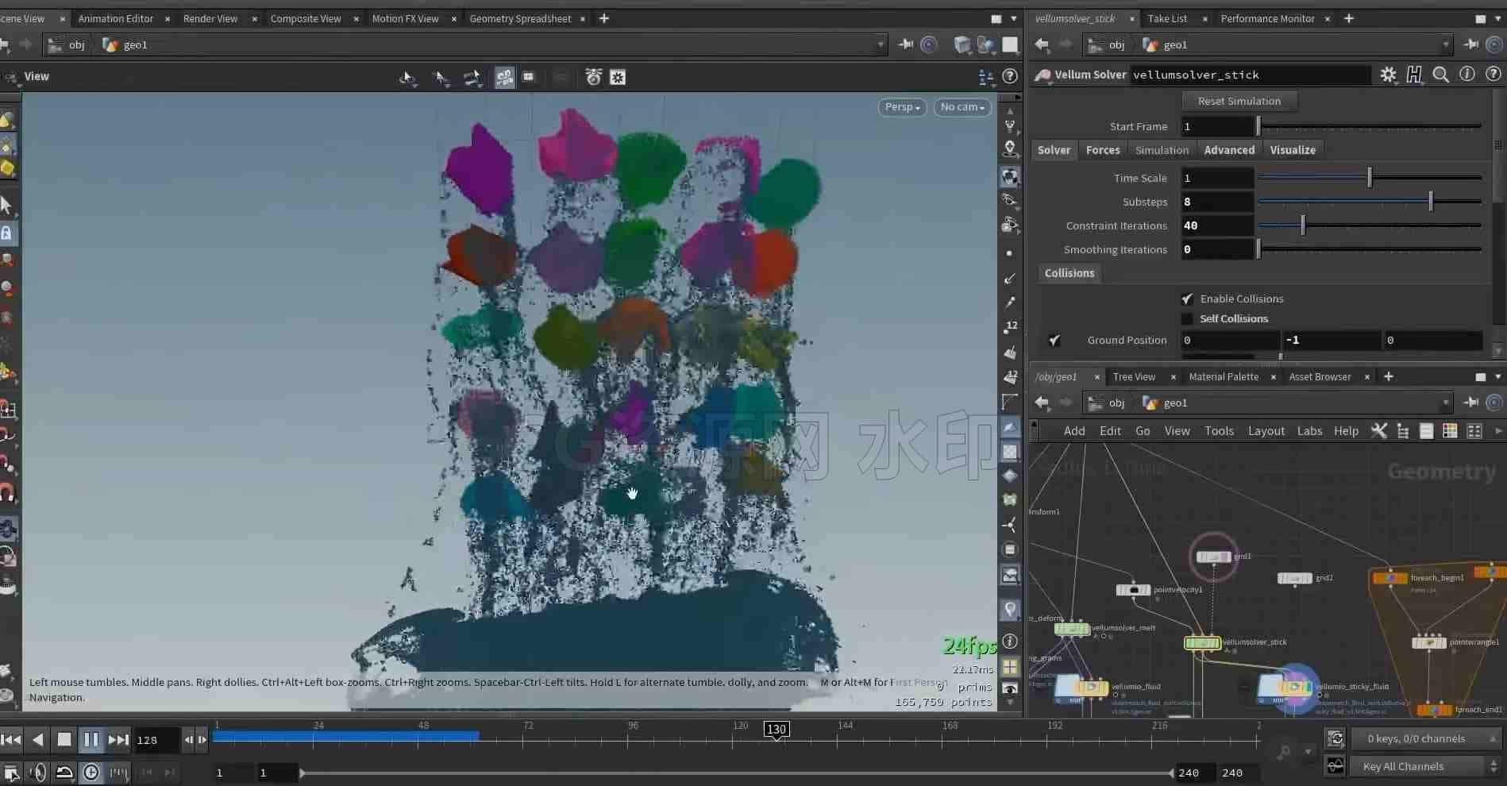Expand the keys channels dropdown
This screenshot has height=786, width=1507.
(1425, 738)
